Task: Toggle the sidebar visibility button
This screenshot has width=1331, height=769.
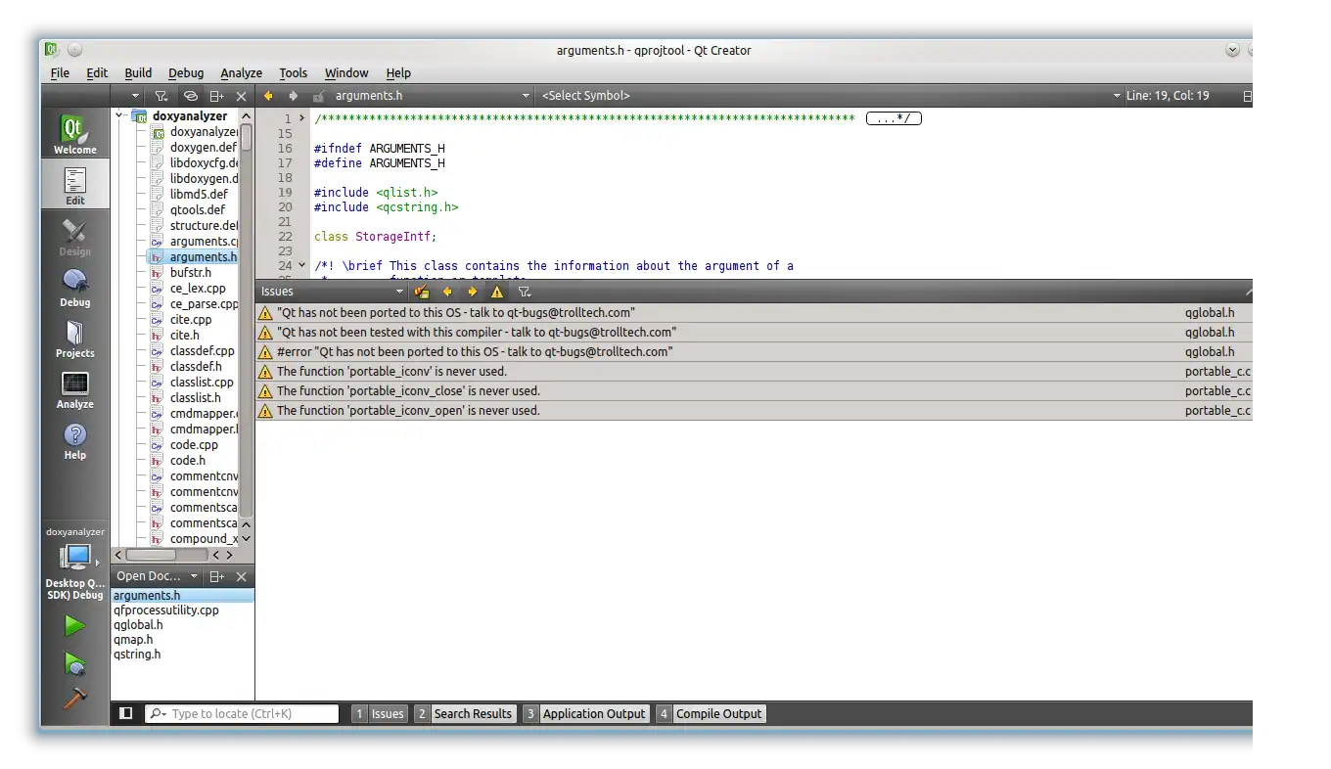Action: tap(125, 713)
